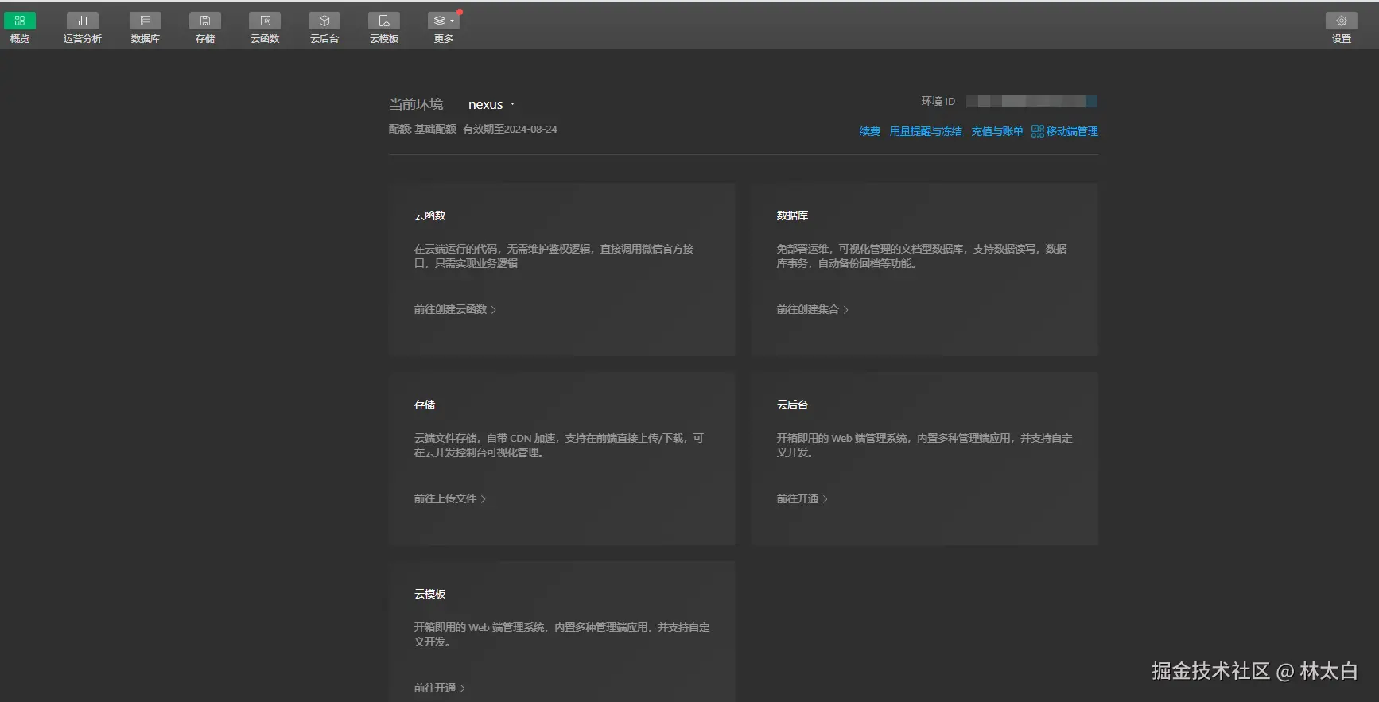Click the 存储 card title
1379x702 pixels.
tap(425, 405)
